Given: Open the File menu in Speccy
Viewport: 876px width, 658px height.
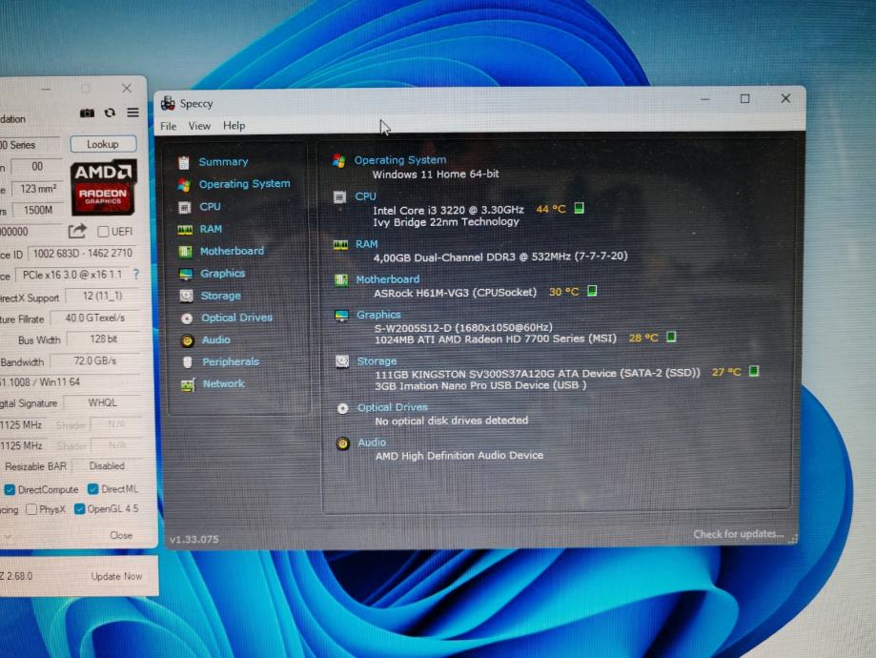Looking at the screenshot, I should 168,126.
